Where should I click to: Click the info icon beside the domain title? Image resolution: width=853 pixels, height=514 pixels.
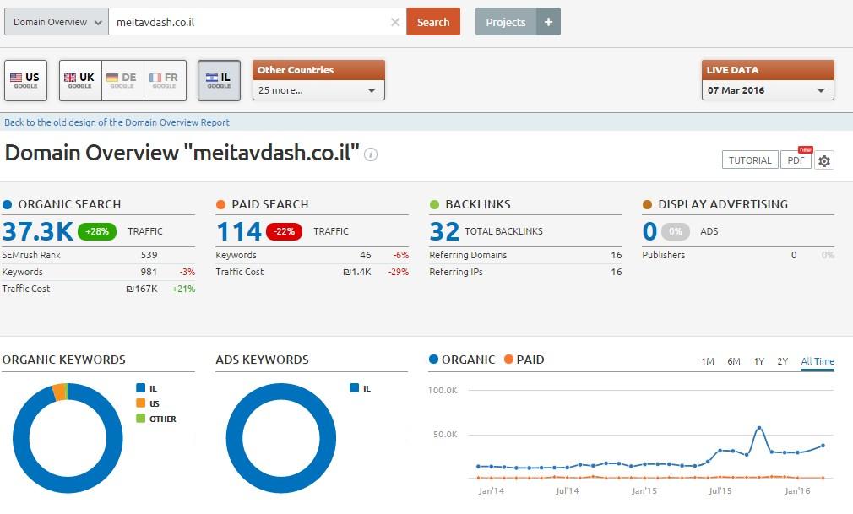[x=371, y=154]
